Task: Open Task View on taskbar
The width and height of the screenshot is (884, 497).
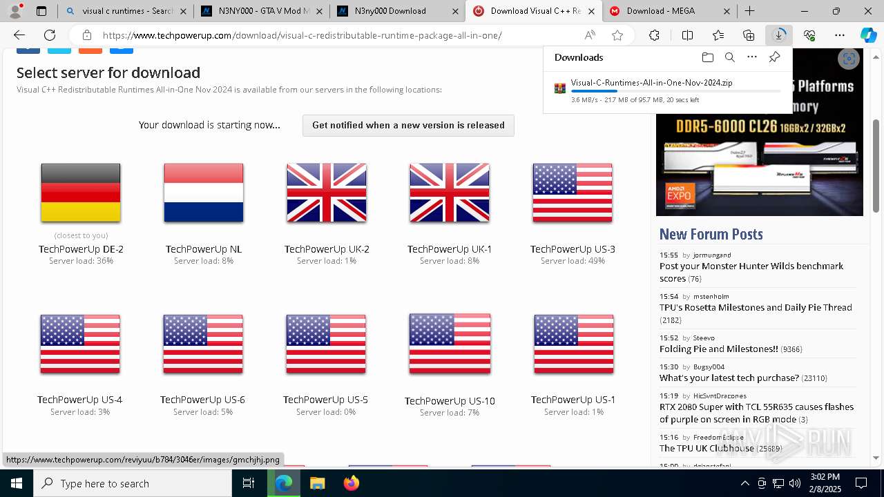Action: click(x=249, y=483)
